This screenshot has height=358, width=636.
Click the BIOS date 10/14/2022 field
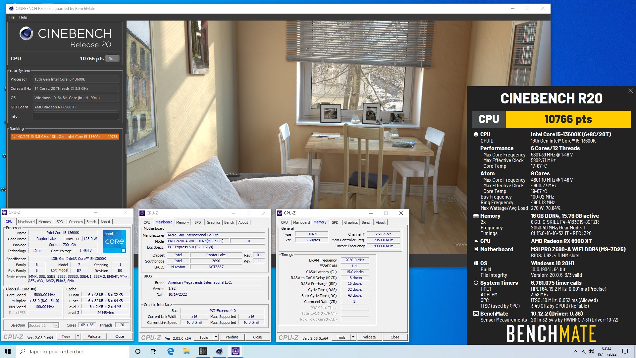point(216,294)
